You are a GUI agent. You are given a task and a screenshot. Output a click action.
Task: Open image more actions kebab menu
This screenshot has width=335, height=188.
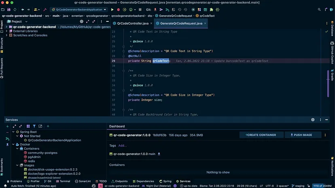click(325, 135)
